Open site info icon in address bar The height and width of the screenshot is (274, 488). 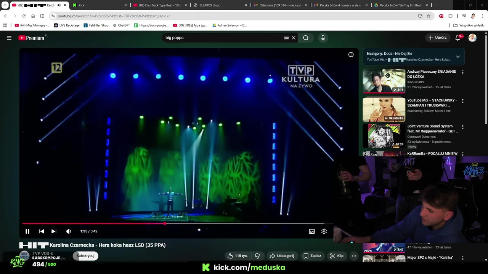(x=53, y=16)
